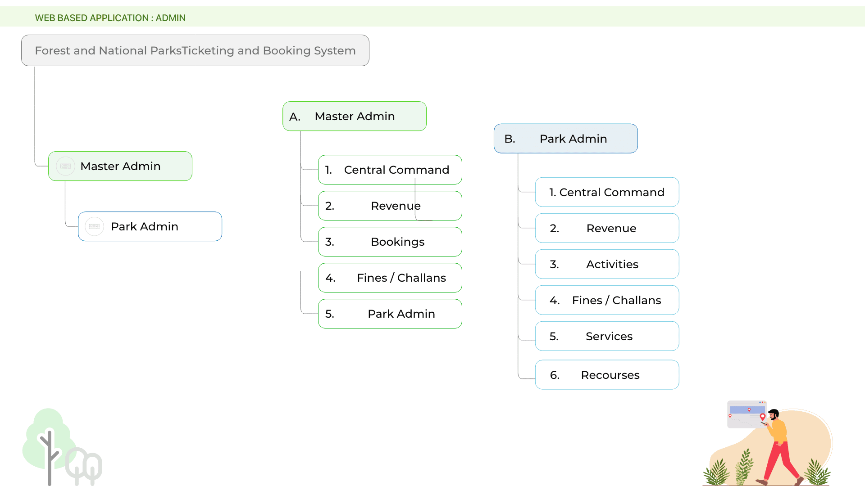Click the 3. Activities box
The width and height of the screenshot is (865, 486).
click(607, 264)
